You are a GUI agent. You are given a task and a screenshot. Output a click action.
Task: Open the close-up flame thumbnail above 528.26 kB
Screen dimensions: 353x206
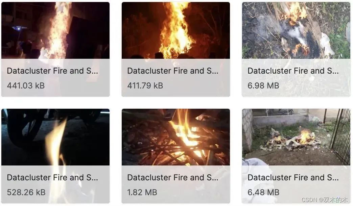click(55, 137)
